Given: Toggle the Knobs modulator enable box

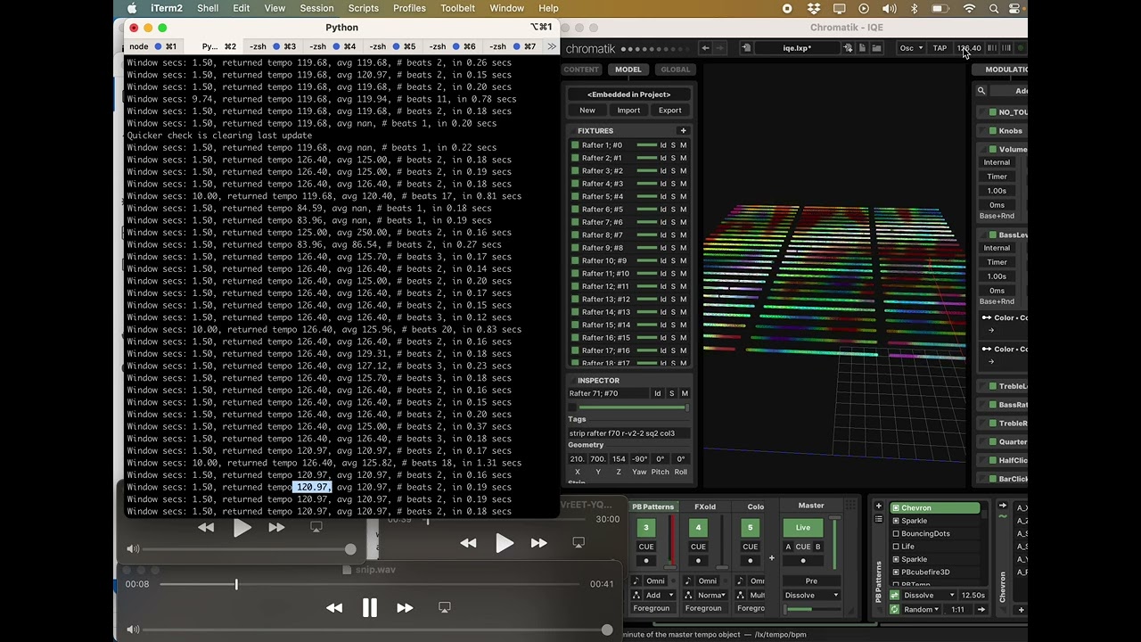Looking at the screenshot, I should [991, 131].
